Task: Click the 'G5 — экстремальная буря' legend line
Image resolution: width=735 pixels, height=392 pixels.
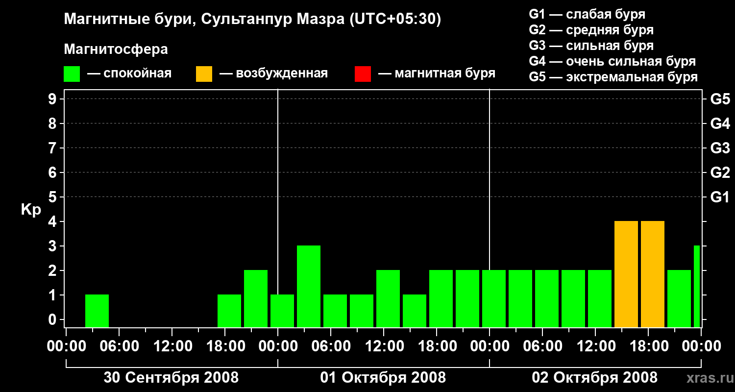Action: coord(613,77)
